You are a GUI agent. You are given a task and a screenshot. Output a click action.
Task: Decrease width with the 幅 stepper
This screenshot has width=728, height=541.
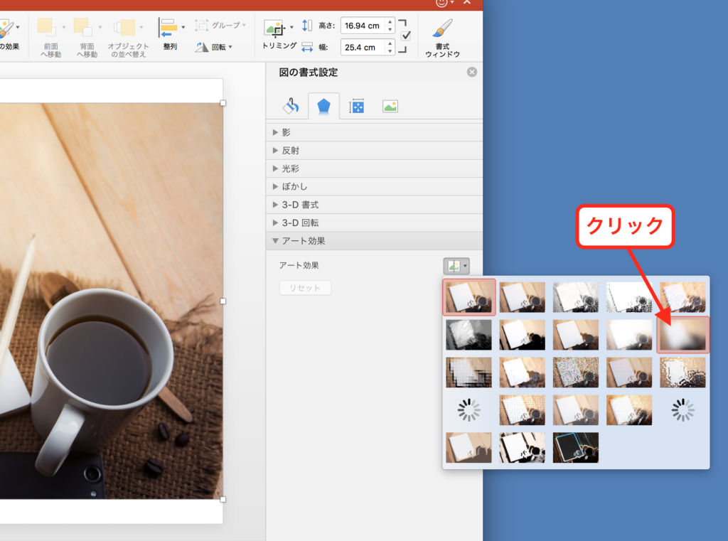(x=390, y=51)
